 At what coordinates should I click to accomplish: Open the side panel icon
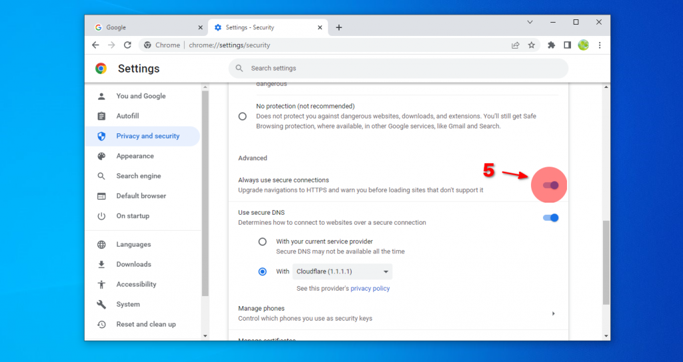tap(567, 45)
